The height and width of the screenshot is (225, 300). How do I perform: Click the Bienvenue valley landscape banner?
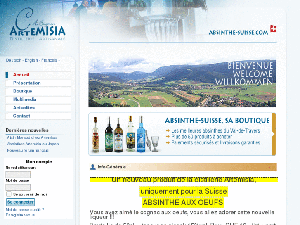coord(182,81)
